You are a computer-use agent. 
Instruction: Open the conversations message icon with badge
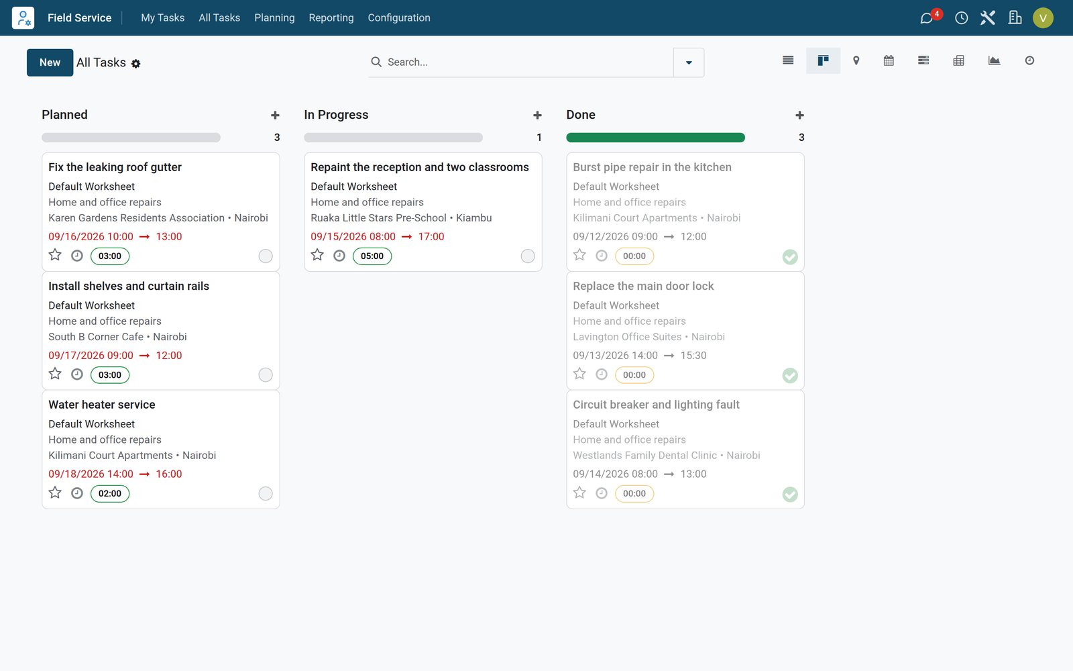coord(928,17)
